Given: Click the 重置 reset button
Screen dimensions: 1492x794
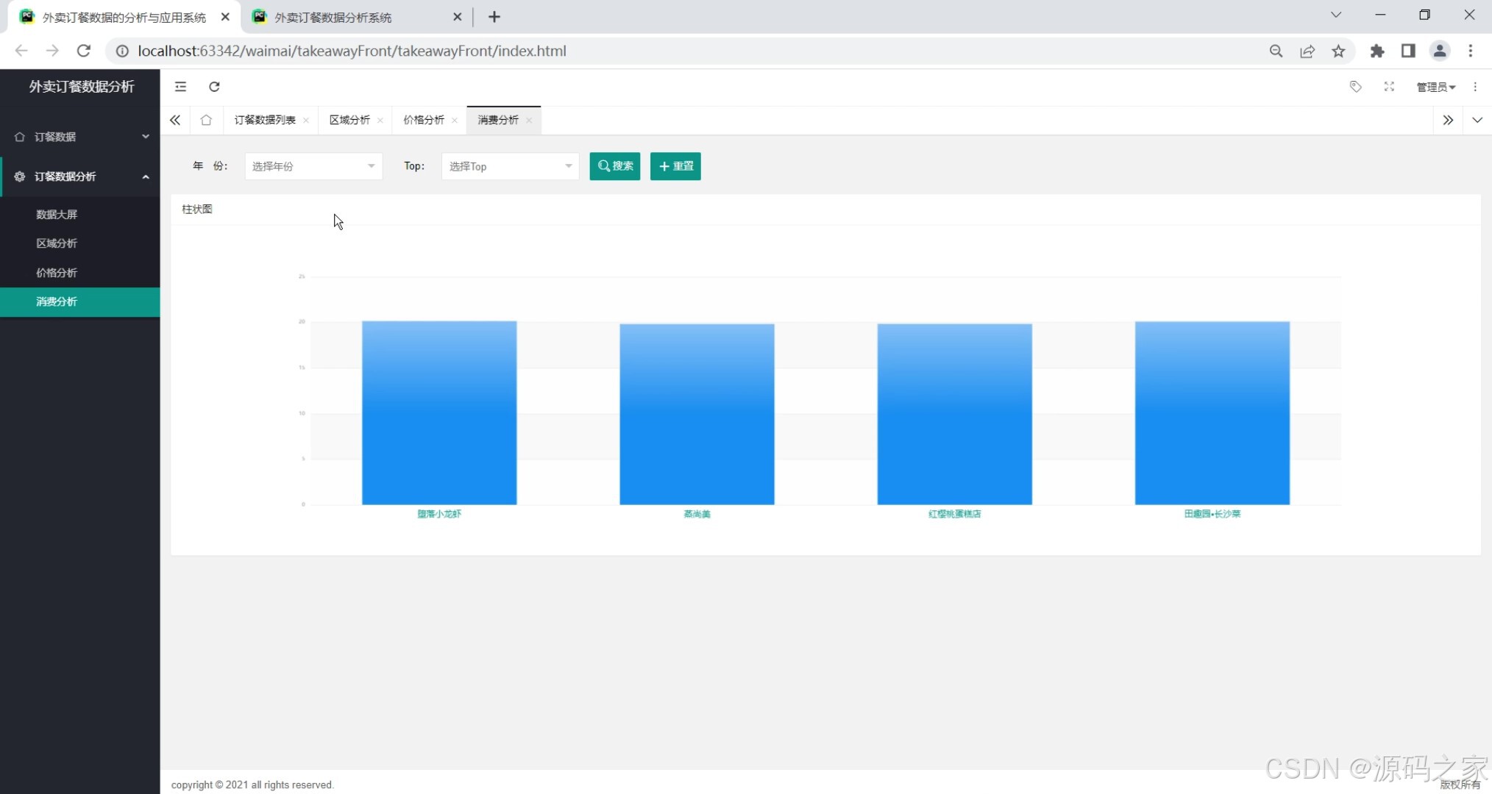Looking at the screenshot, I should click(675, 166).
